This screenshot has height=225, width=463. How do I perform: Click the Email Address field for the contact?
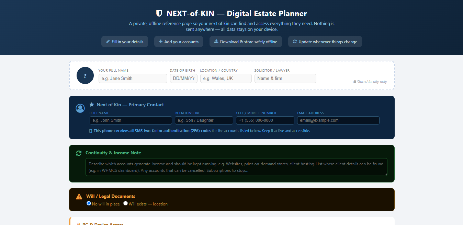click(338, 120)
